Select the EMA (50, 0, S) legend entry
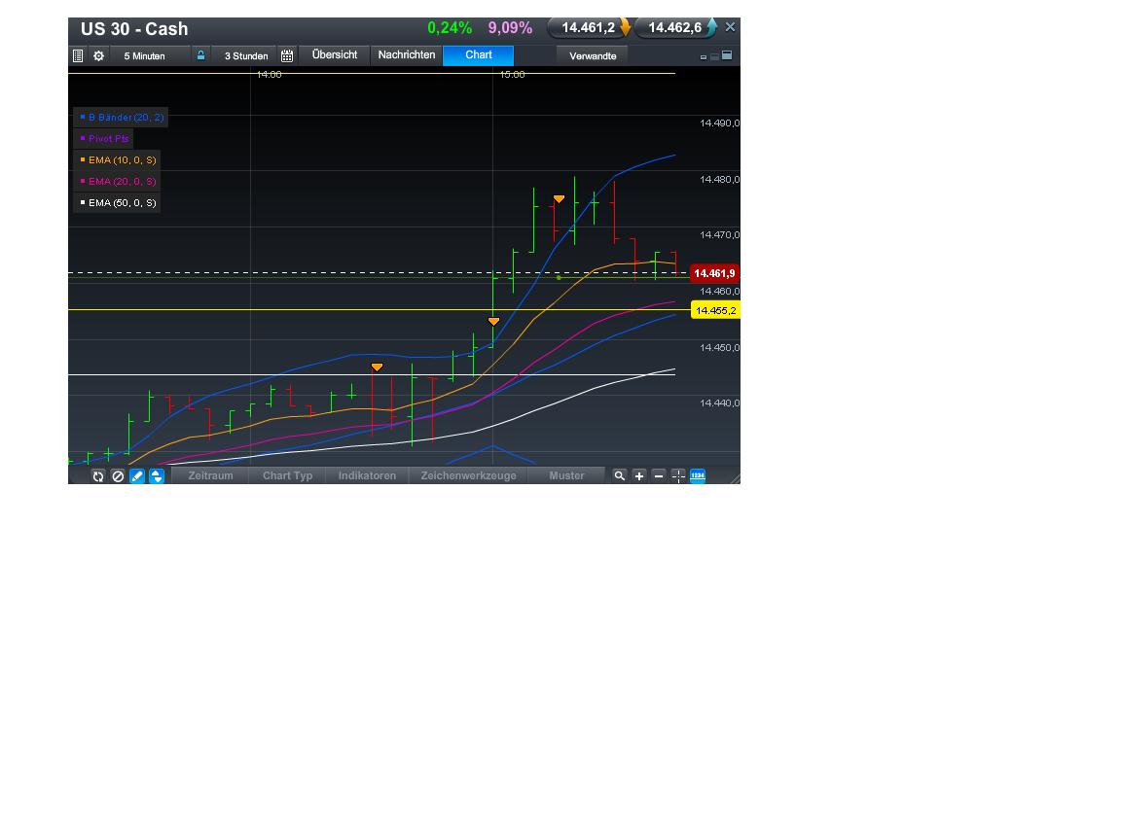The width and height of the screenshot is (1121, 840). tap(117, 203)
